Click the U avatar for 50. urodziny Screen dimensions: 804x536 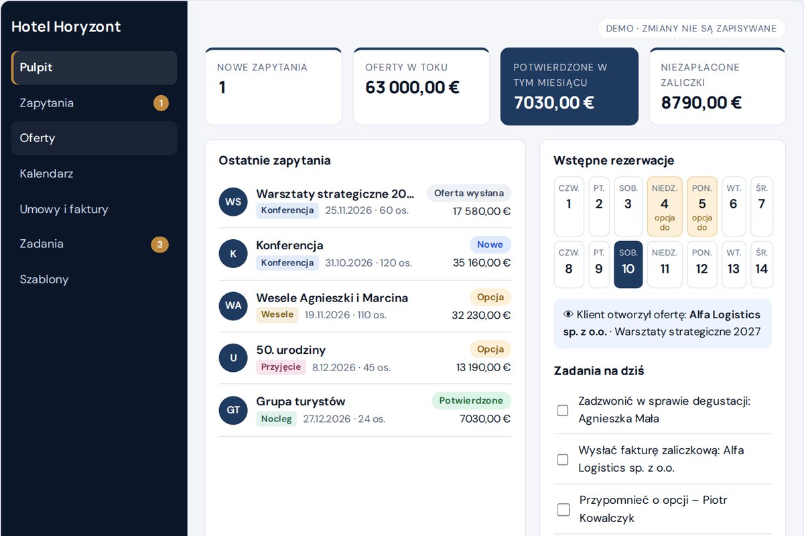point(233,358)
